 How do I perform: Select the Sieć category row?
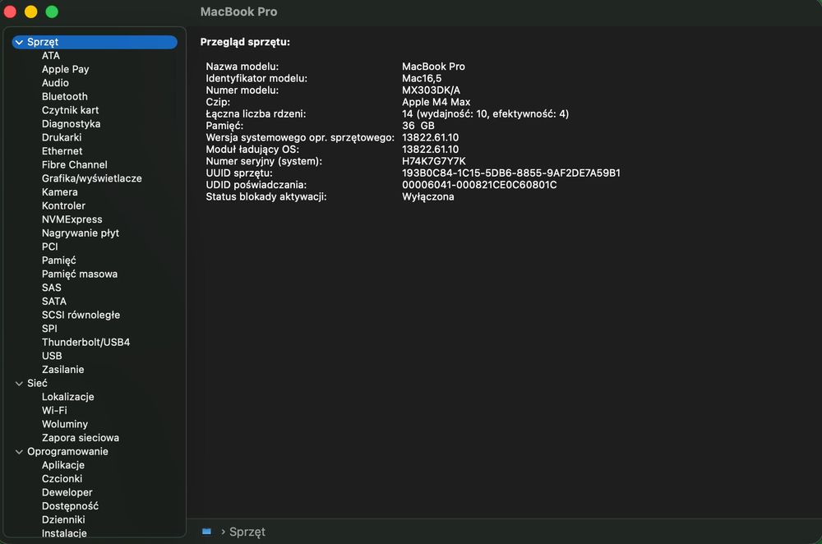[x=95, y=383]
